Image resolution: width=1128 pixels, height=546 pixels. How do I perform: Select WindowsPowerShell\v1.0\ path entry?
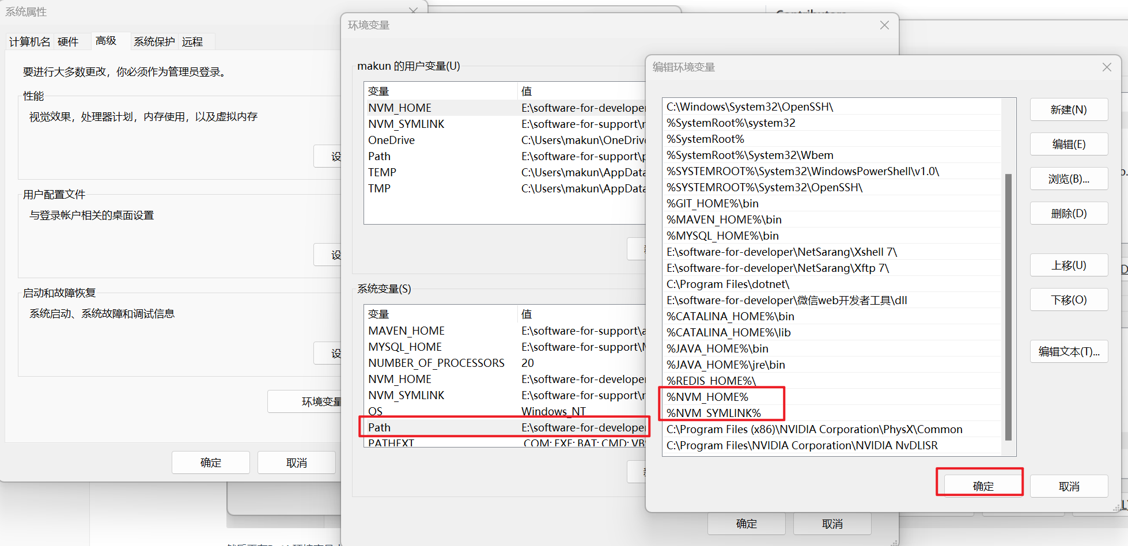(x=832, y=171)
